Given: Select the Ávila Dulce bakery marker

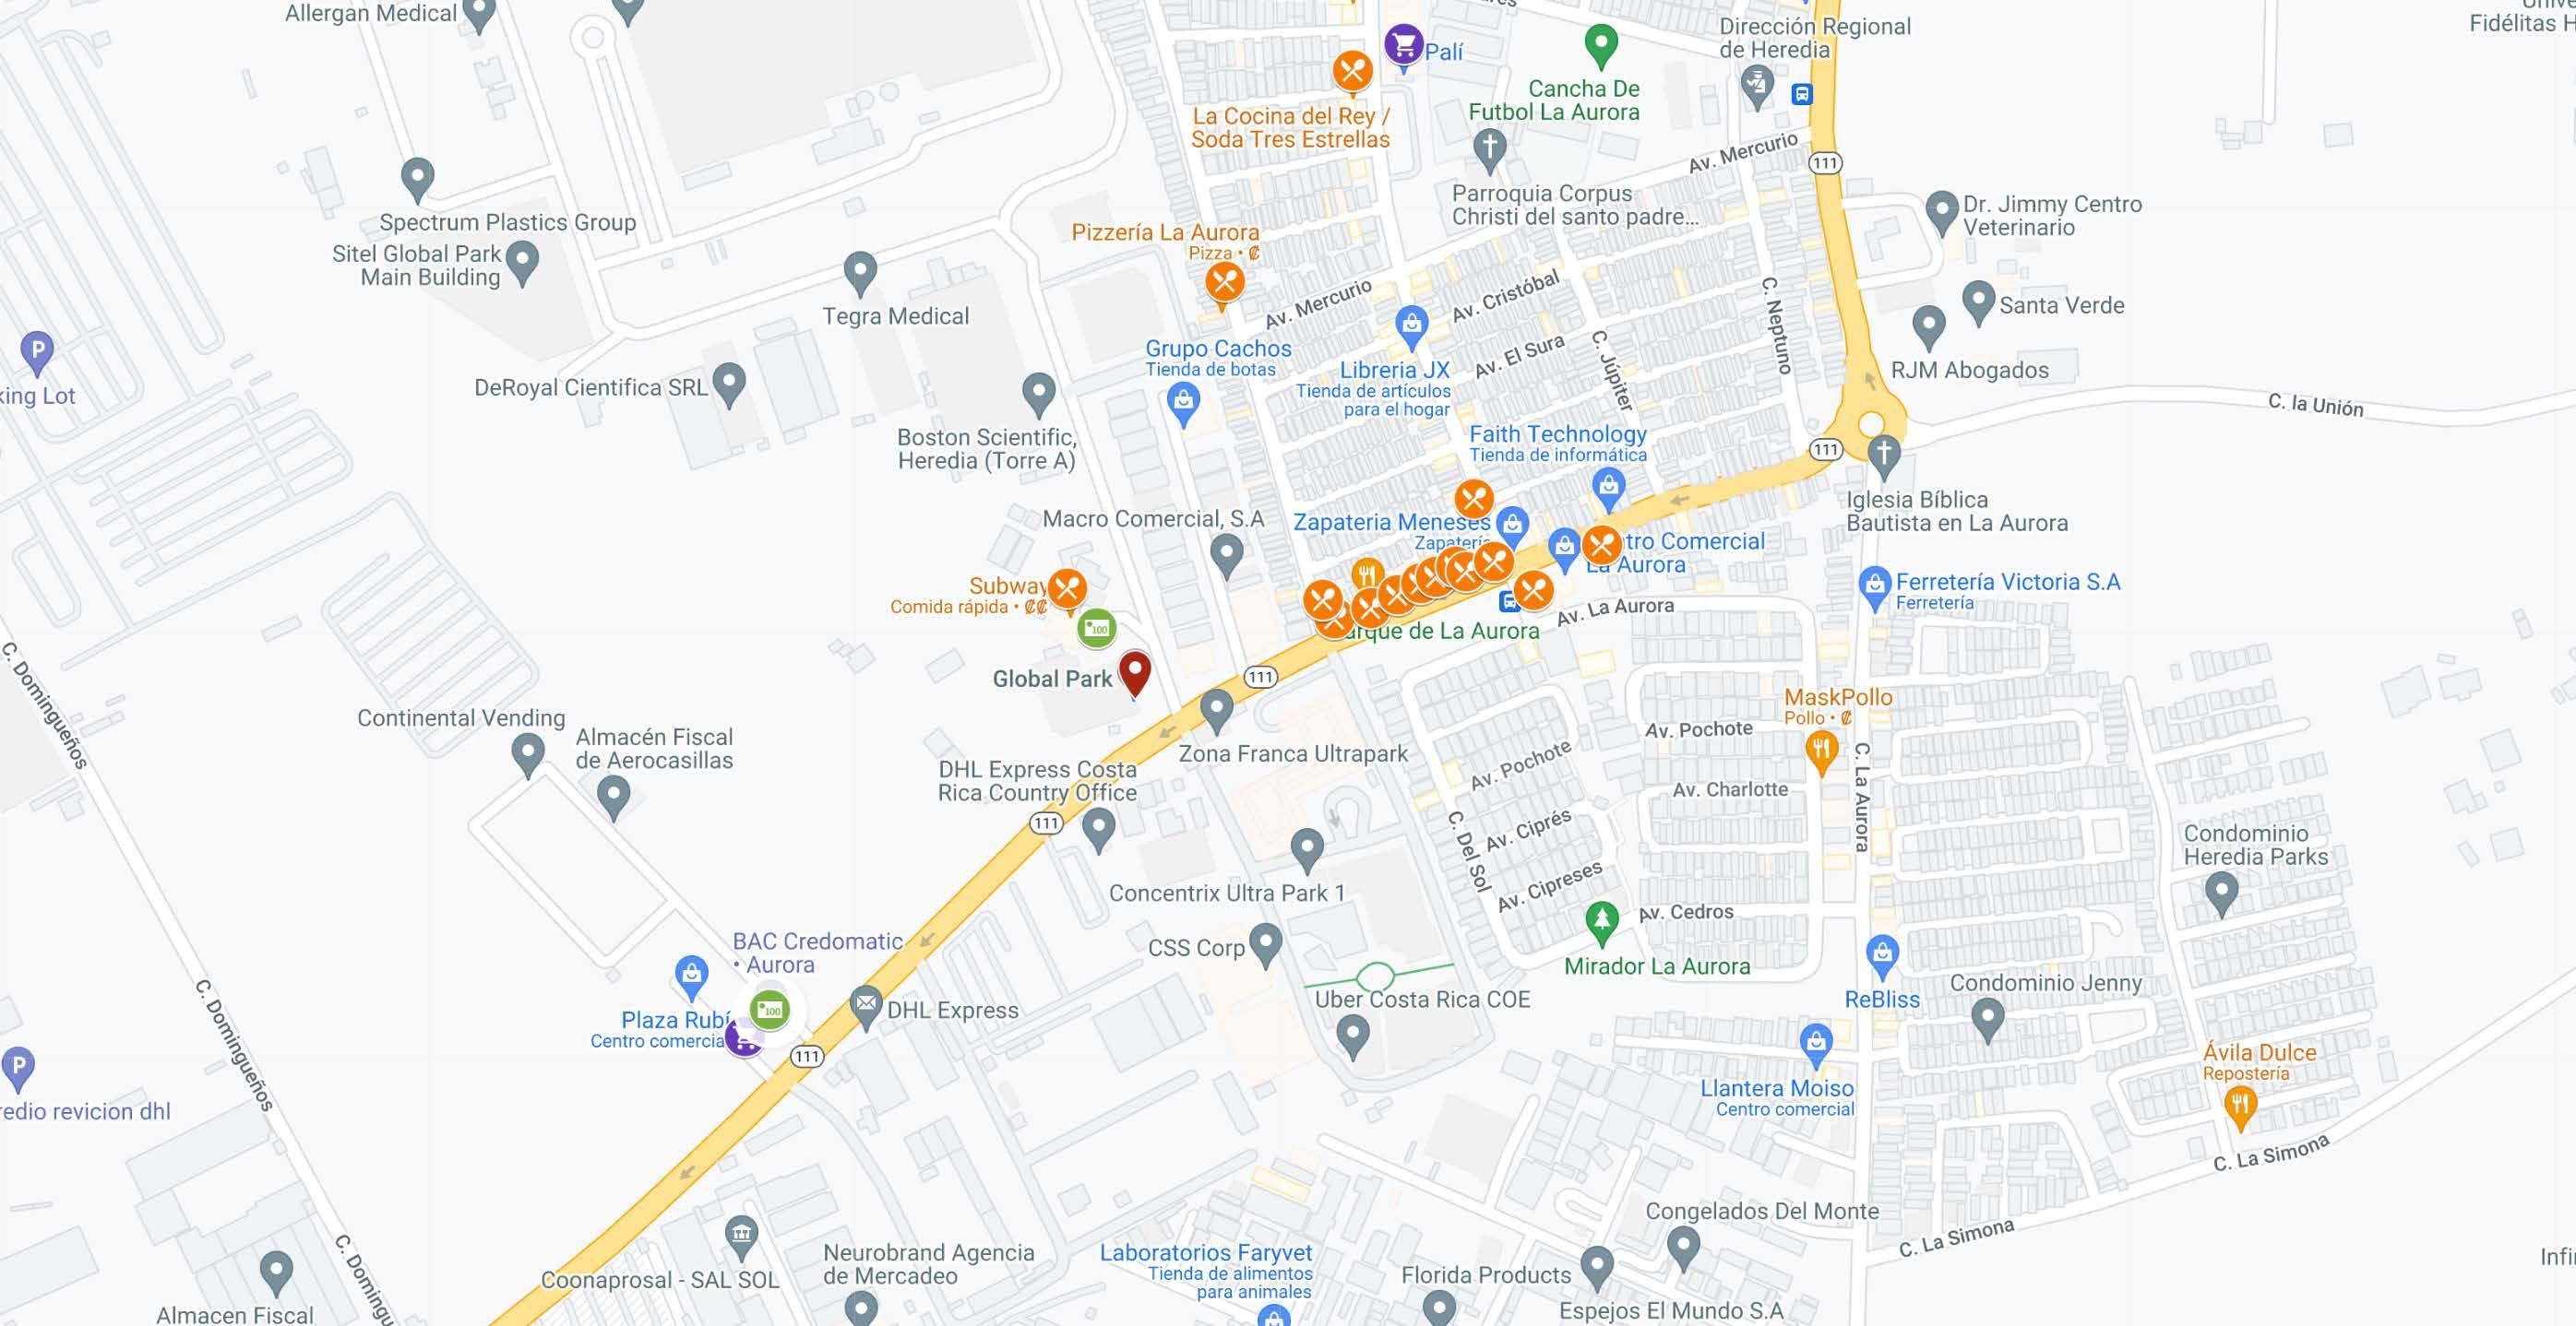Looking at the screenshot, I should 2240,1107.
